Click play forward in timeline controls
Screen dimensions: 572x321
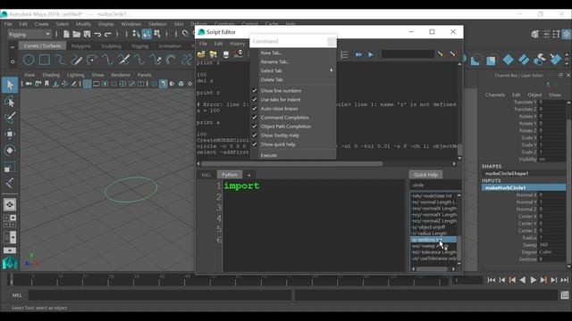[x=534, y=280]
